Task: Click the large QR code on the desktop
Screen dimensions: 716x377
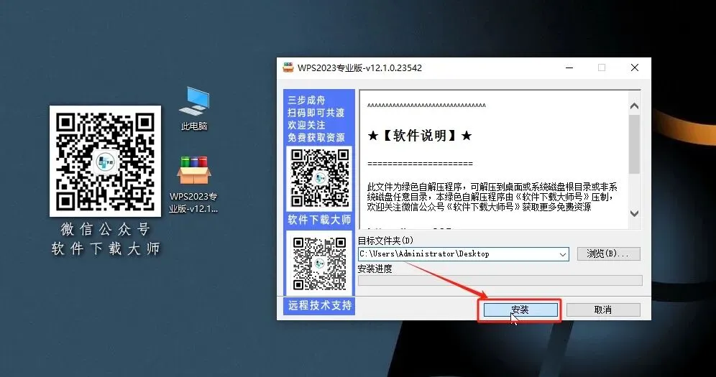Action: tap(105, 161)
